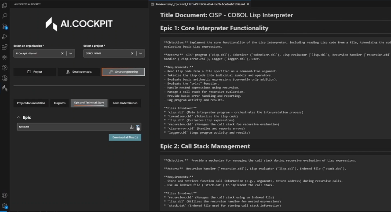Download the Epics.md file

[x=132, y=127]
